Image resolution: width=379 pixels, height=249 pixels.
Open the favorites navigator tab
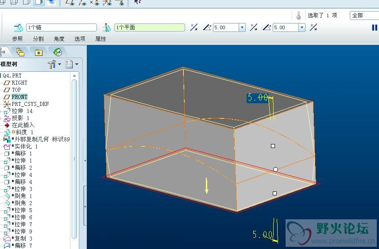(39, 52)
